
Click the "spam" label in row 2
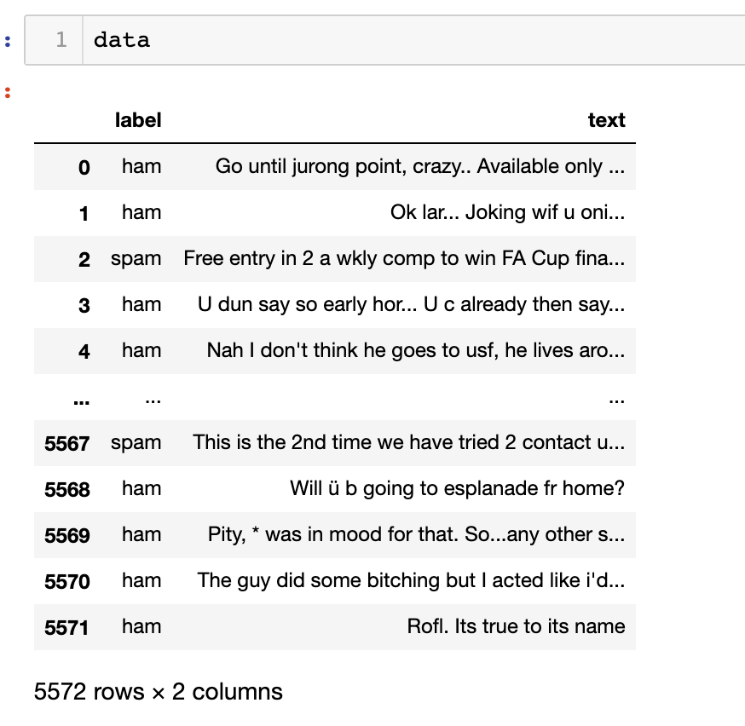pyautogui.click(x=136, y=258)
